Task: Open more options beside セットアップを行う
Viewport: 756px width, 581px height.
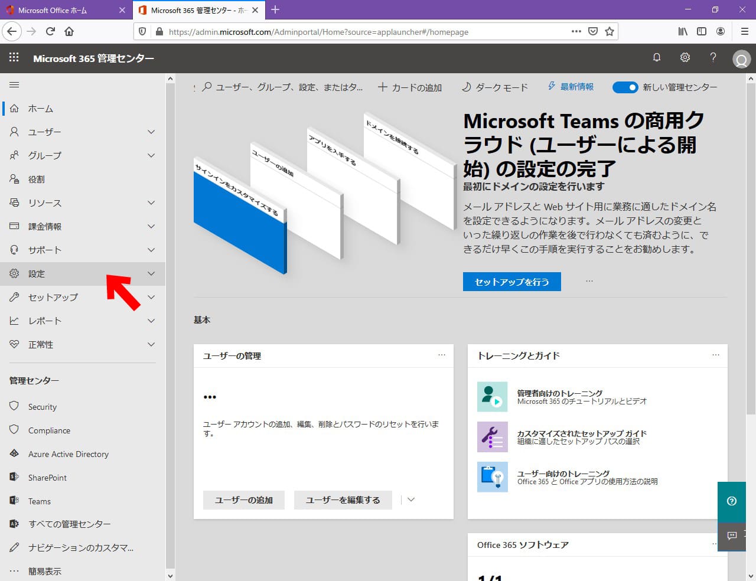Action: click(589, 282)
